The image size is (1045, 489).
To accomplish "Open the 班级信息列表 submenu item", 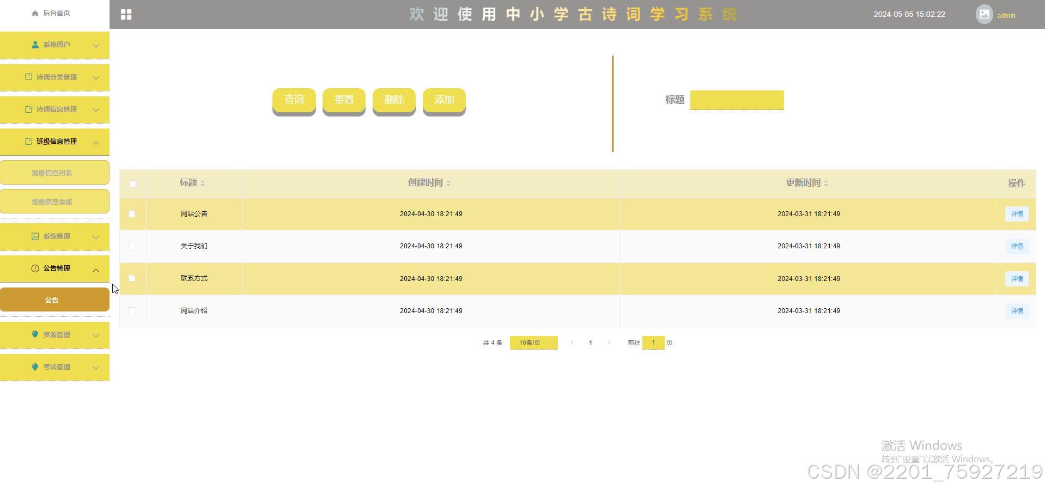I will [x=54, y=173].
